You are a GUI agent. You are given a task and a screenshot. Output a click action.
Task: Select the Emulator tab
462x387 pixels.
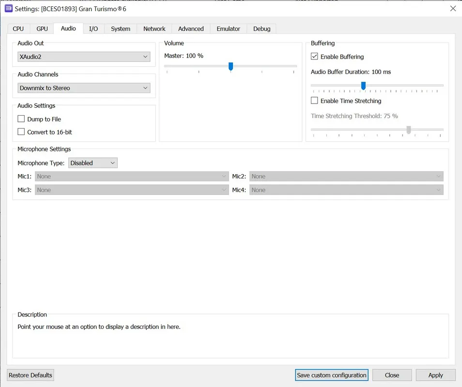click(229, 29)
